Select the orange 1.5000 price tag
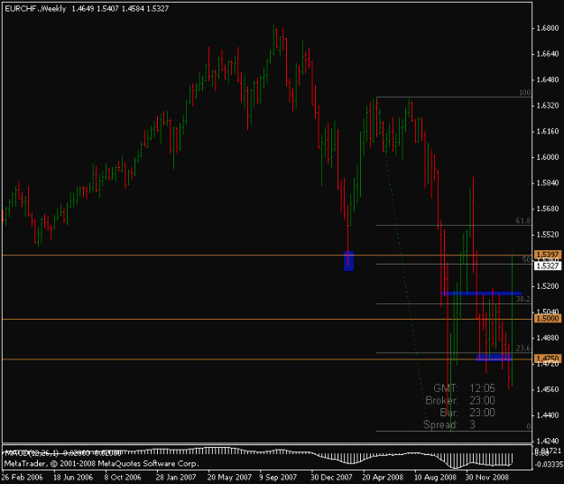This screenshot has width=564, height=484. pyautogui.click(x=548, y=319)
